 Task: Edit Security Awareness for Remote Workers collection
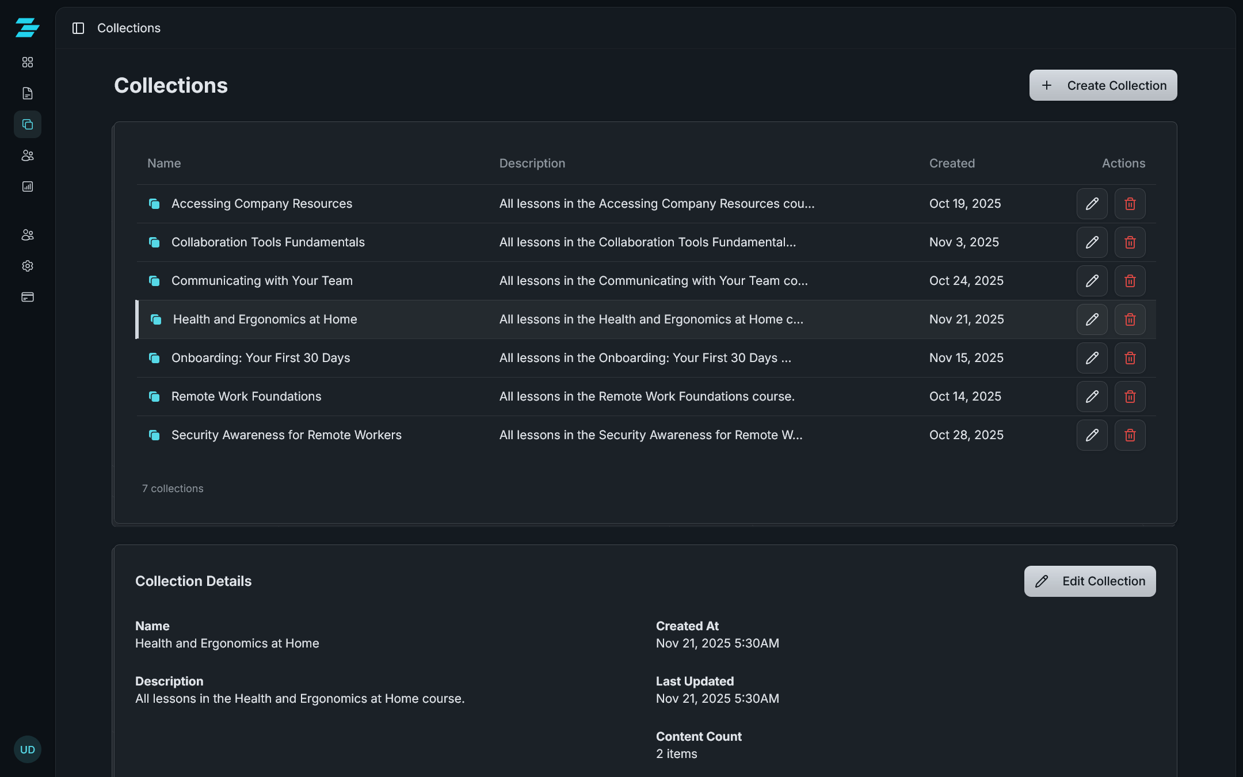[1092, 435]
